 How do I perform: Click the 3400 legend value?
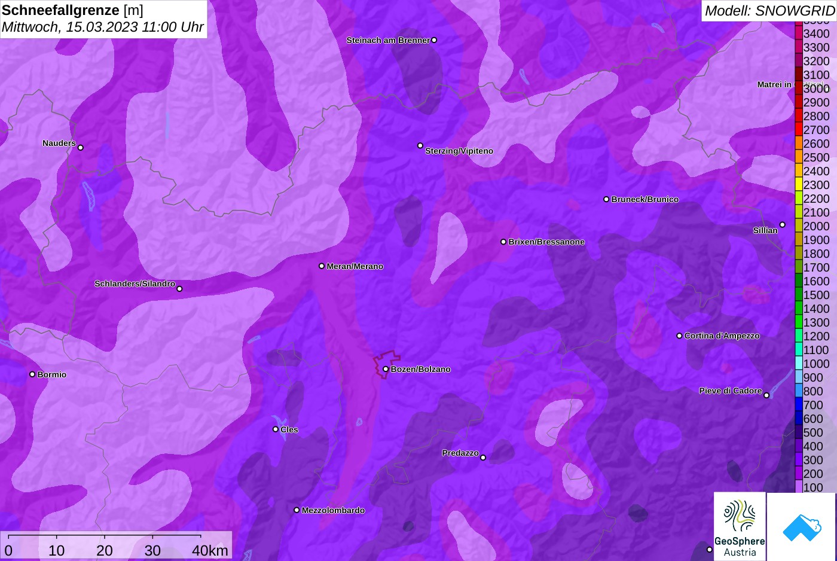click(817, 33)
